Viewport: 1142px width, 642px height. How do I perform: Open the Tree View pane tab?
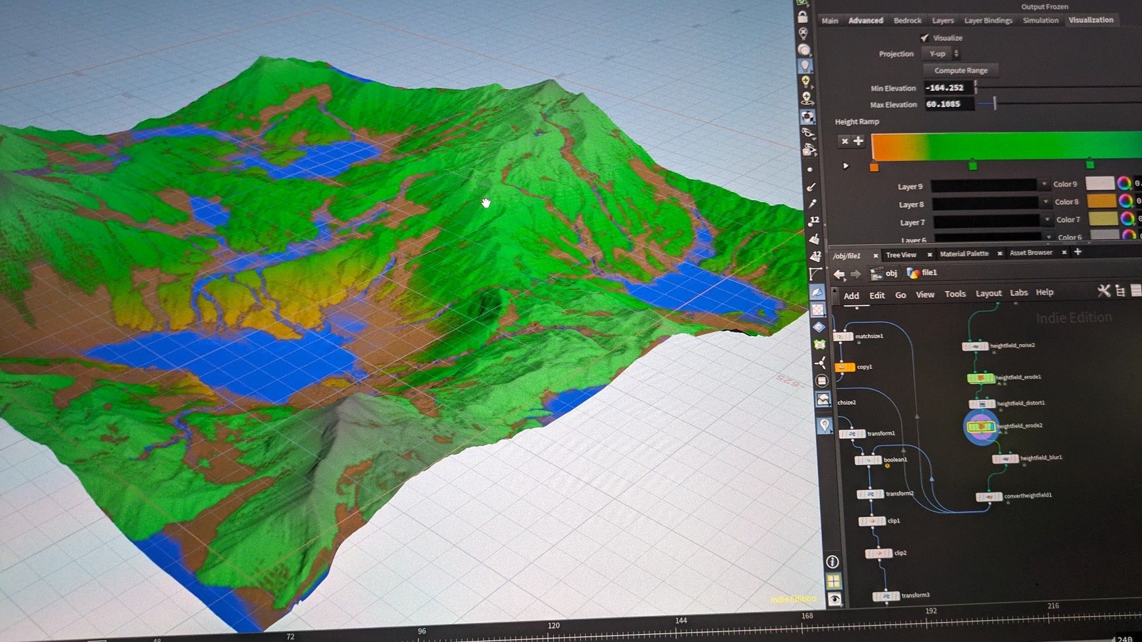pyautogui.click(x=901, y=255)
